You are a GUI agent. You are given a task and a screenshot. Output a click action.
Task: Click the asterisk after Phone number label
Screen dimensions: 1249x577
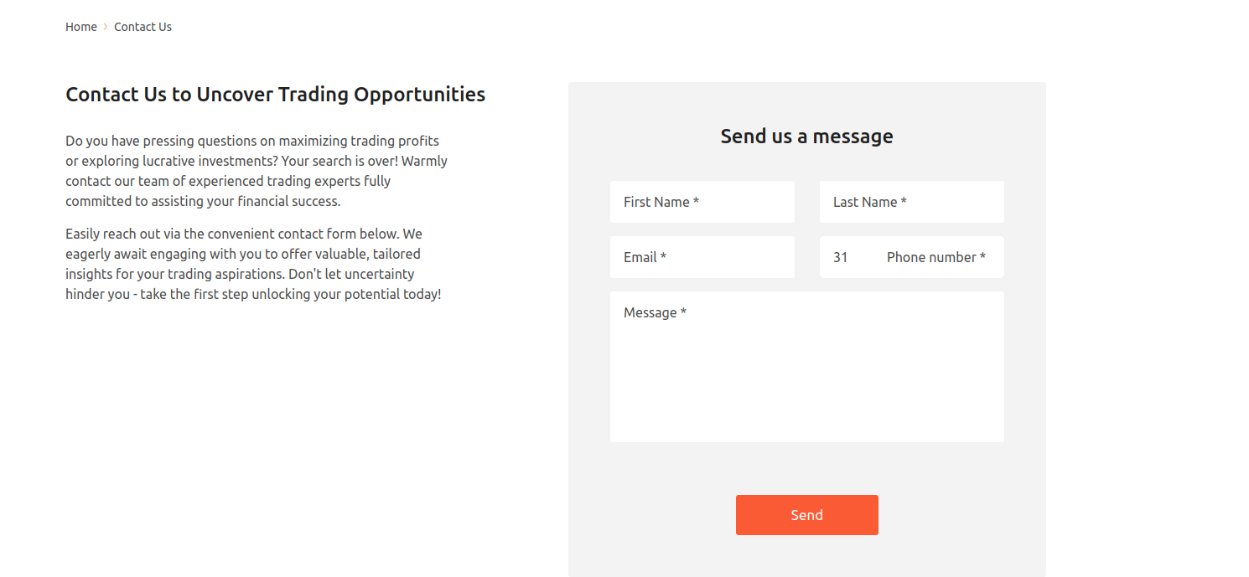(x=982, y=257)
